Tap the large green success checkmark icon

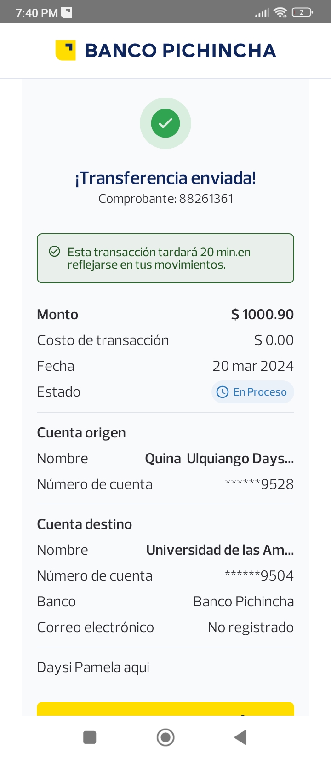tap(165, 123)
